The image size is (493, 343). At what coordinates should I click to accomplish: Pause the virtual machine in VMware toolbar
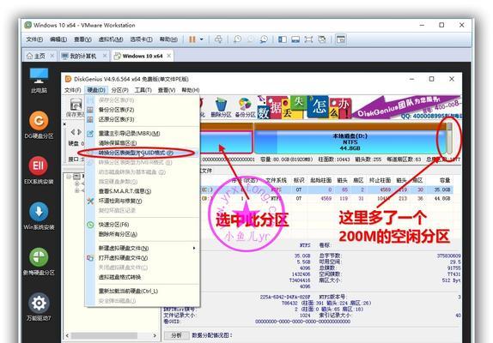click(192, 39)
